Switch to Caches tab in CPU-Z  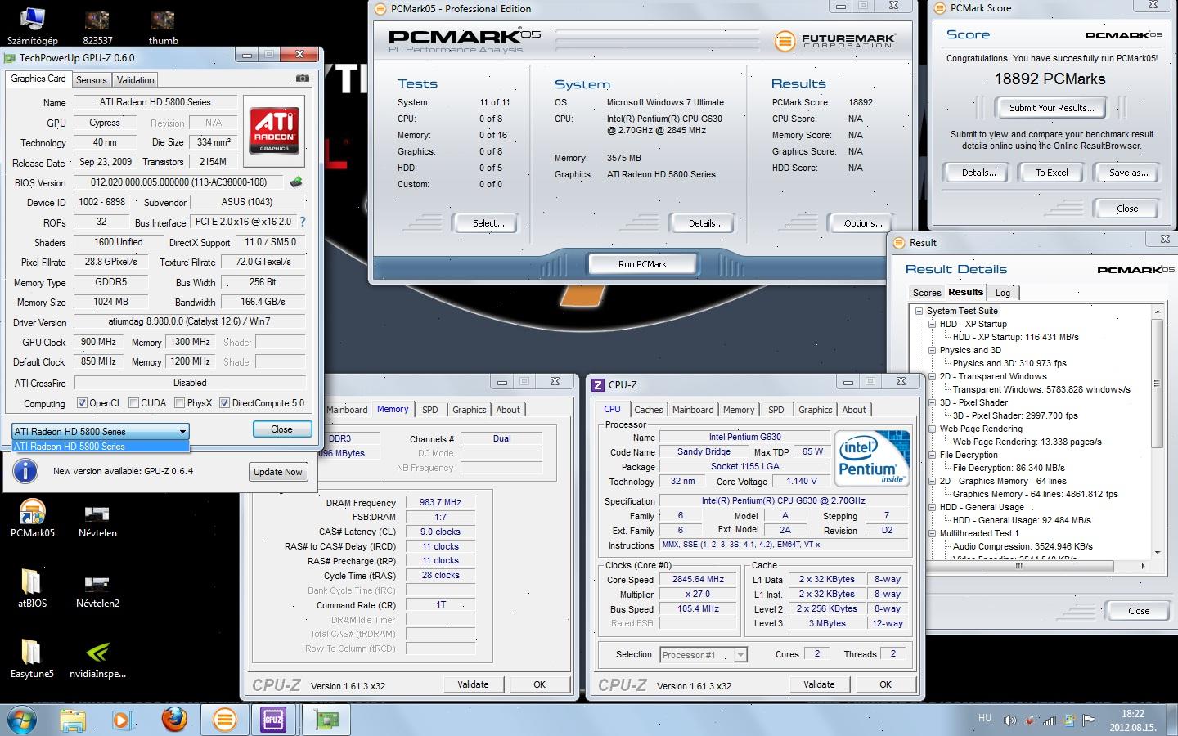(649, 410)
